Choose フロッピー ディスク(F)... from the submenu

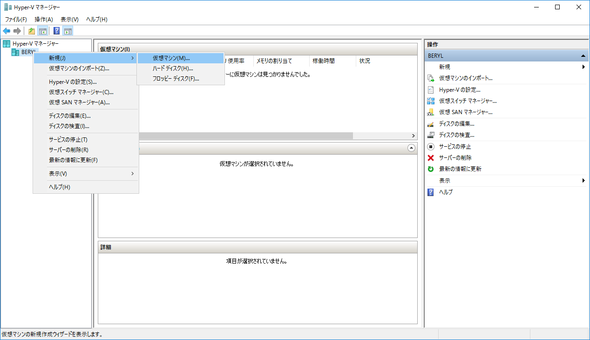pos(181,79)
